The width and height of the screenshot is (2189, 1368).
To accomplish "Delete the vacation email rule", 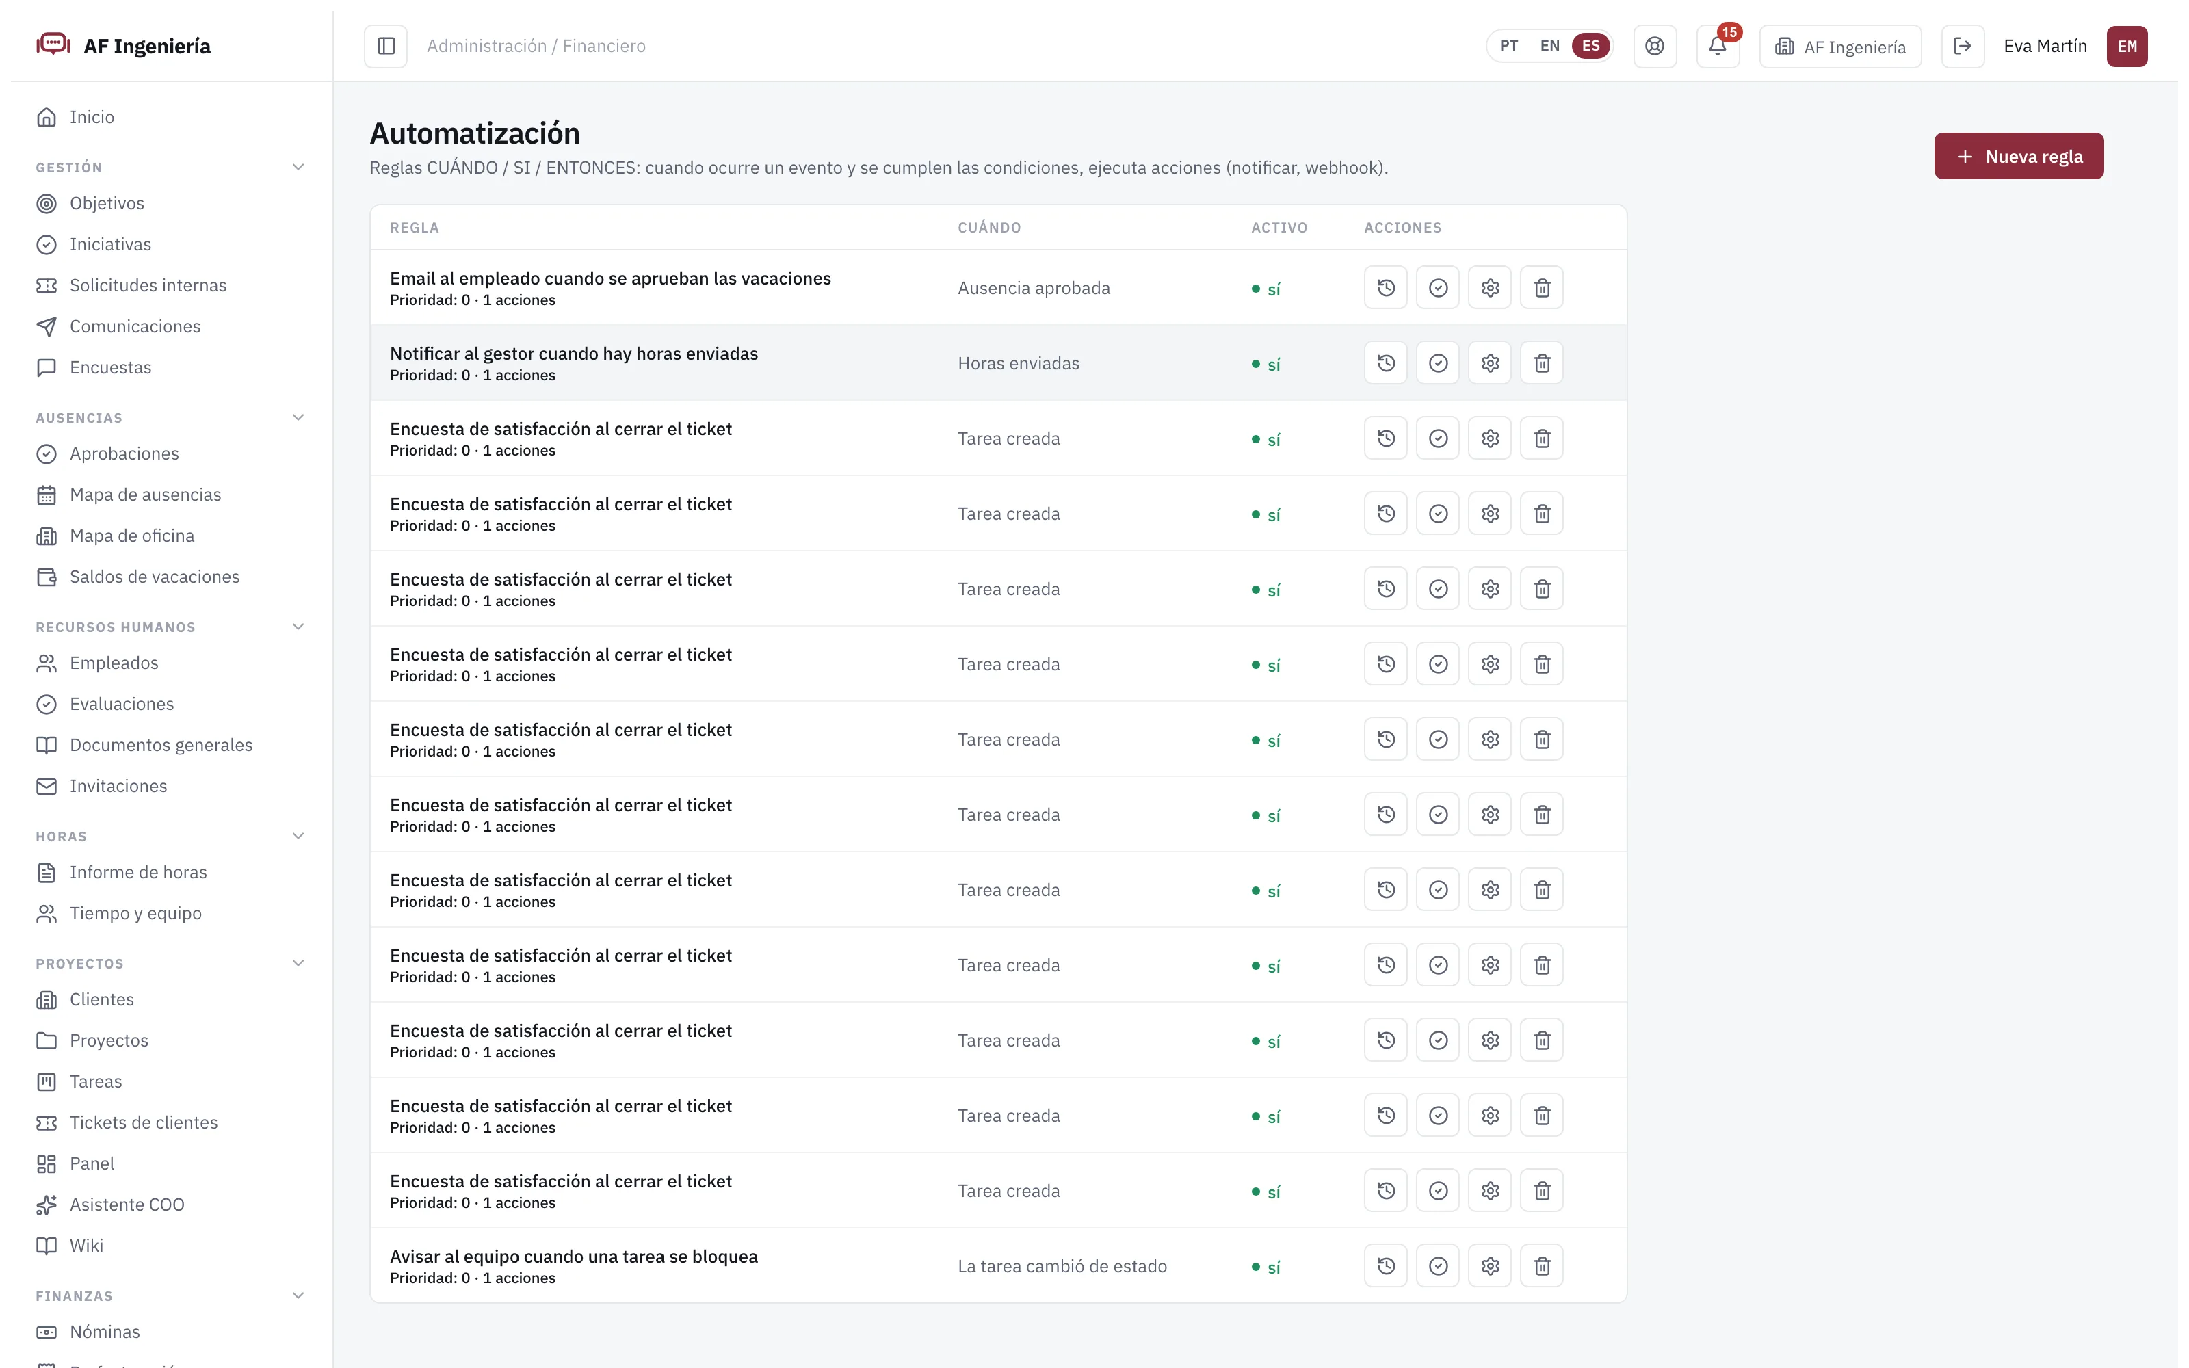I will click(1543, 288).
